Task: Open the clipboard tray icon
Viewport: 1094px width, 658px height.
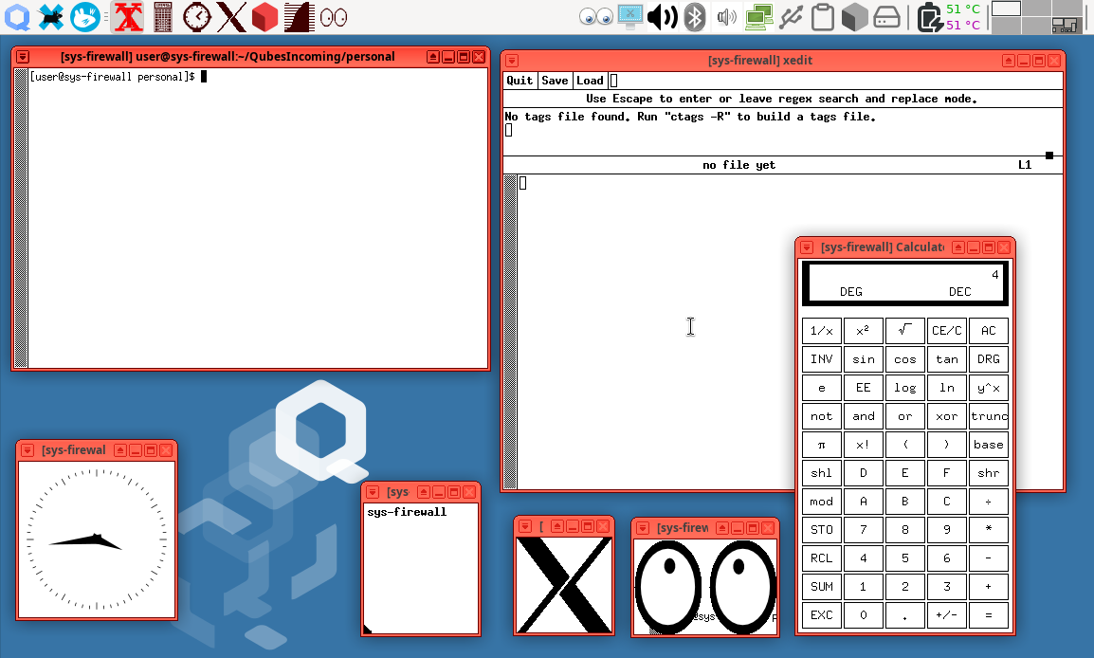Action: click(823, 17)
